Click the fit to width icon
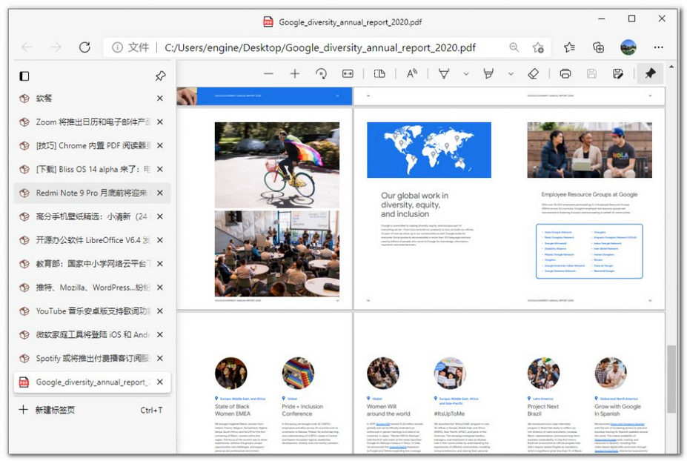 348,73
